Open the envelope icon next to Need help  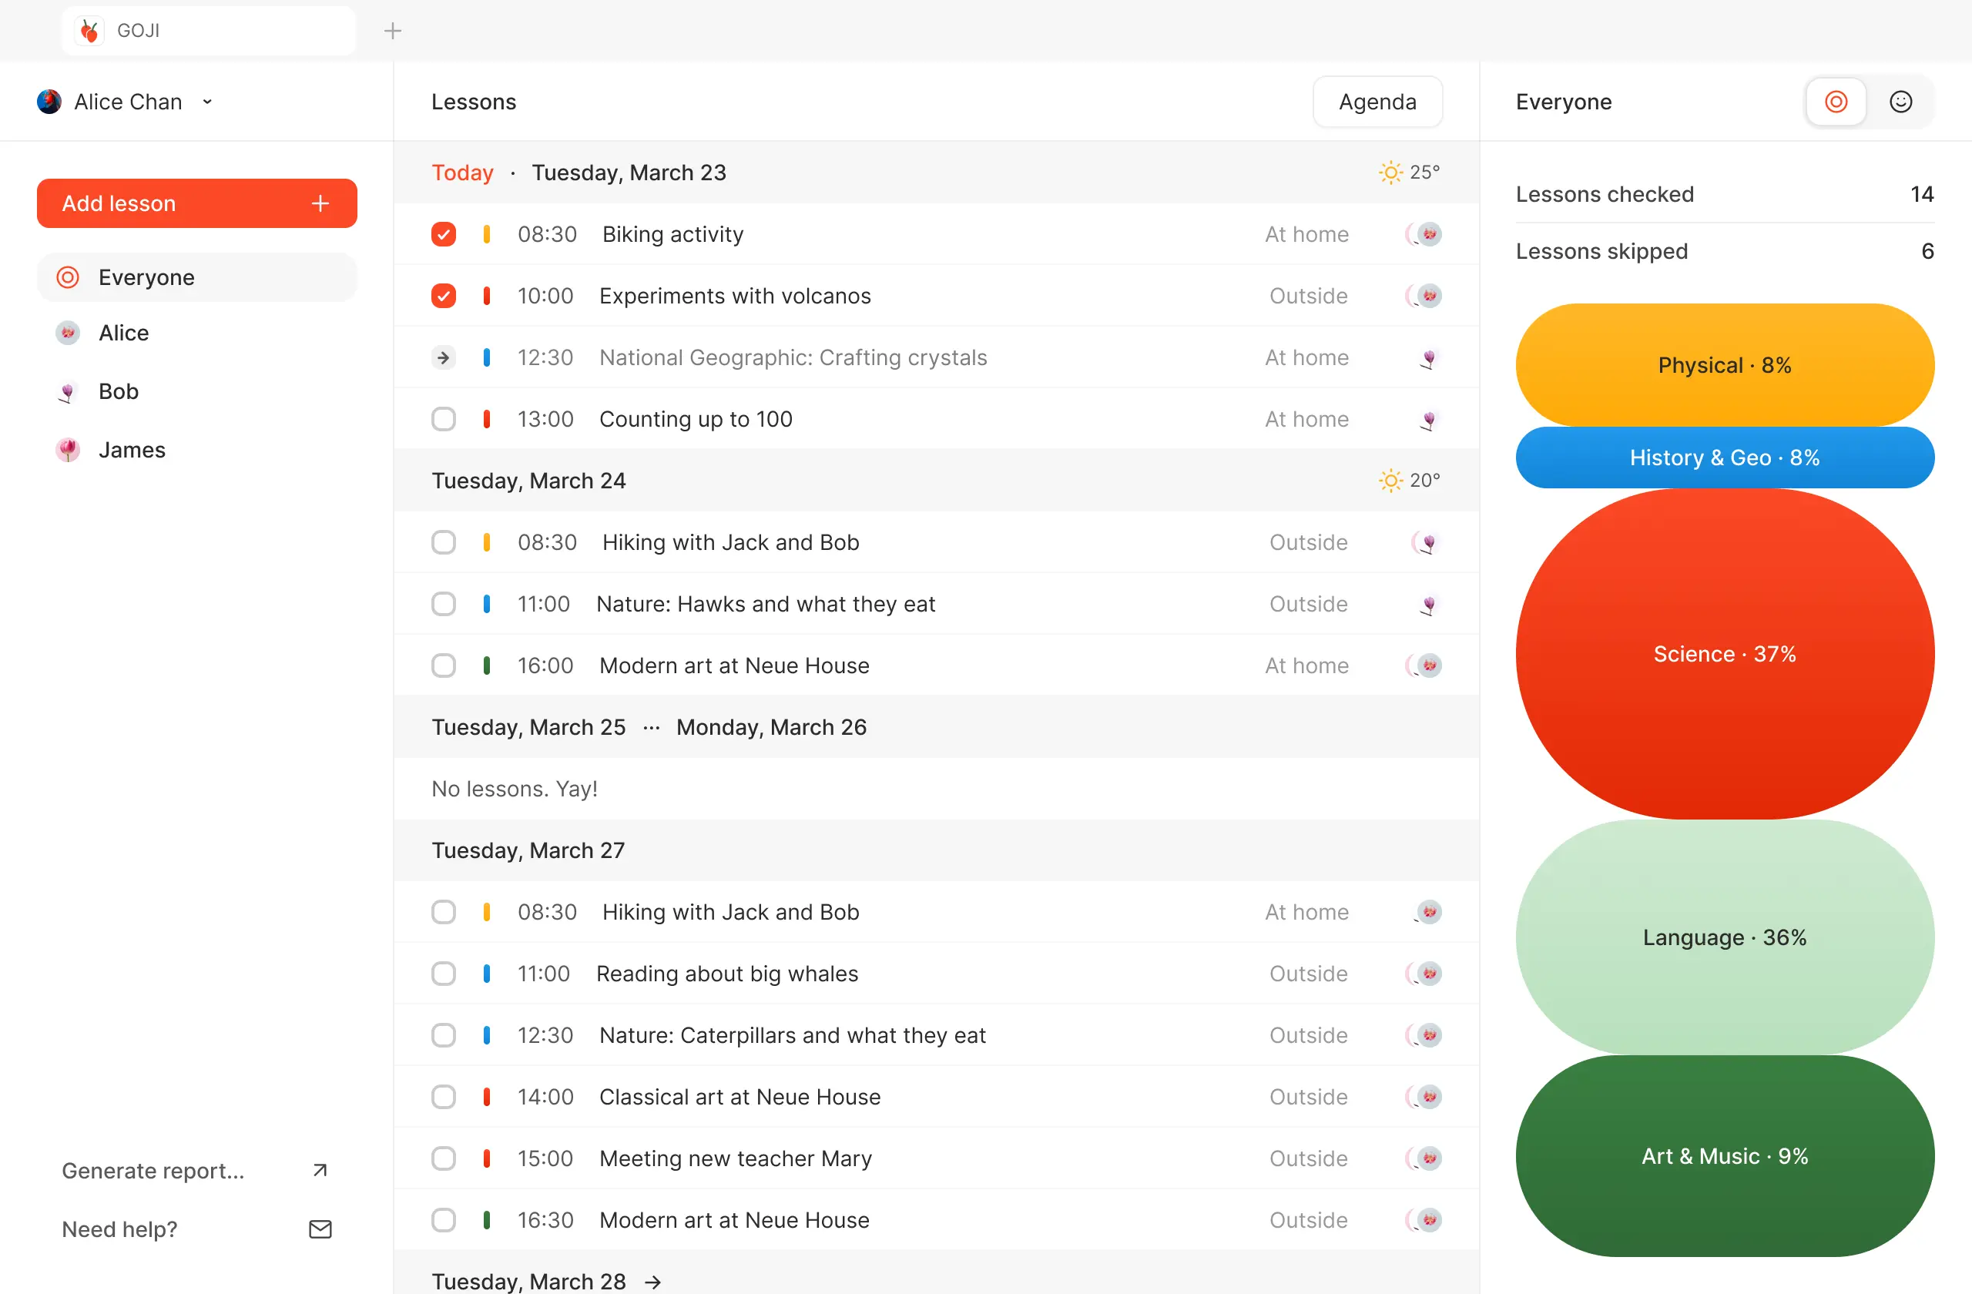pos(320,1229)
